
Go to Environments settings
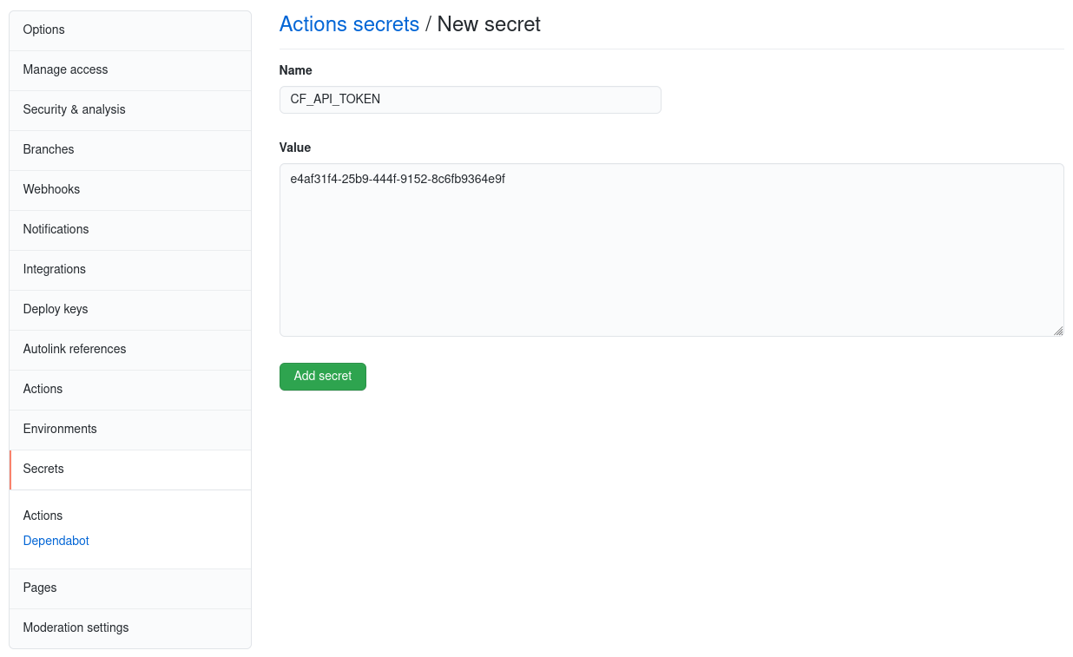point(60,429)
